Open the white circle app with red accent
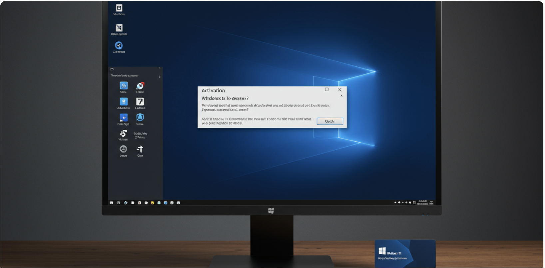Image resolution: width=545 pixels, height=268 pixels. (140, 86)
